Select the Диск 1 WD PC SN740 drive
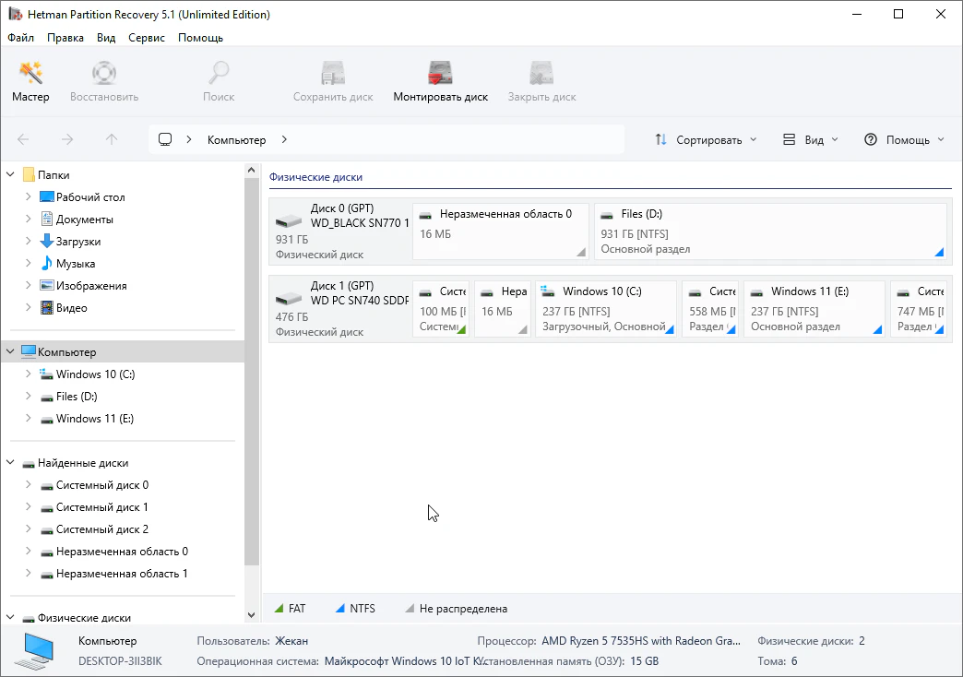This screenshot has height=677, width=963. (x=339, y=309)
